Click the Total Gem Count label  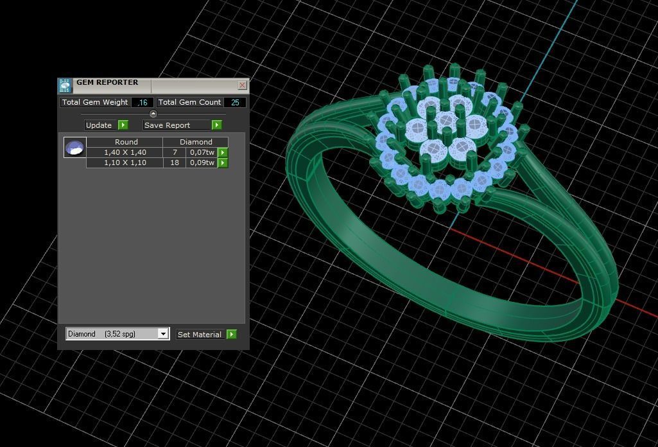coord(189,102)
